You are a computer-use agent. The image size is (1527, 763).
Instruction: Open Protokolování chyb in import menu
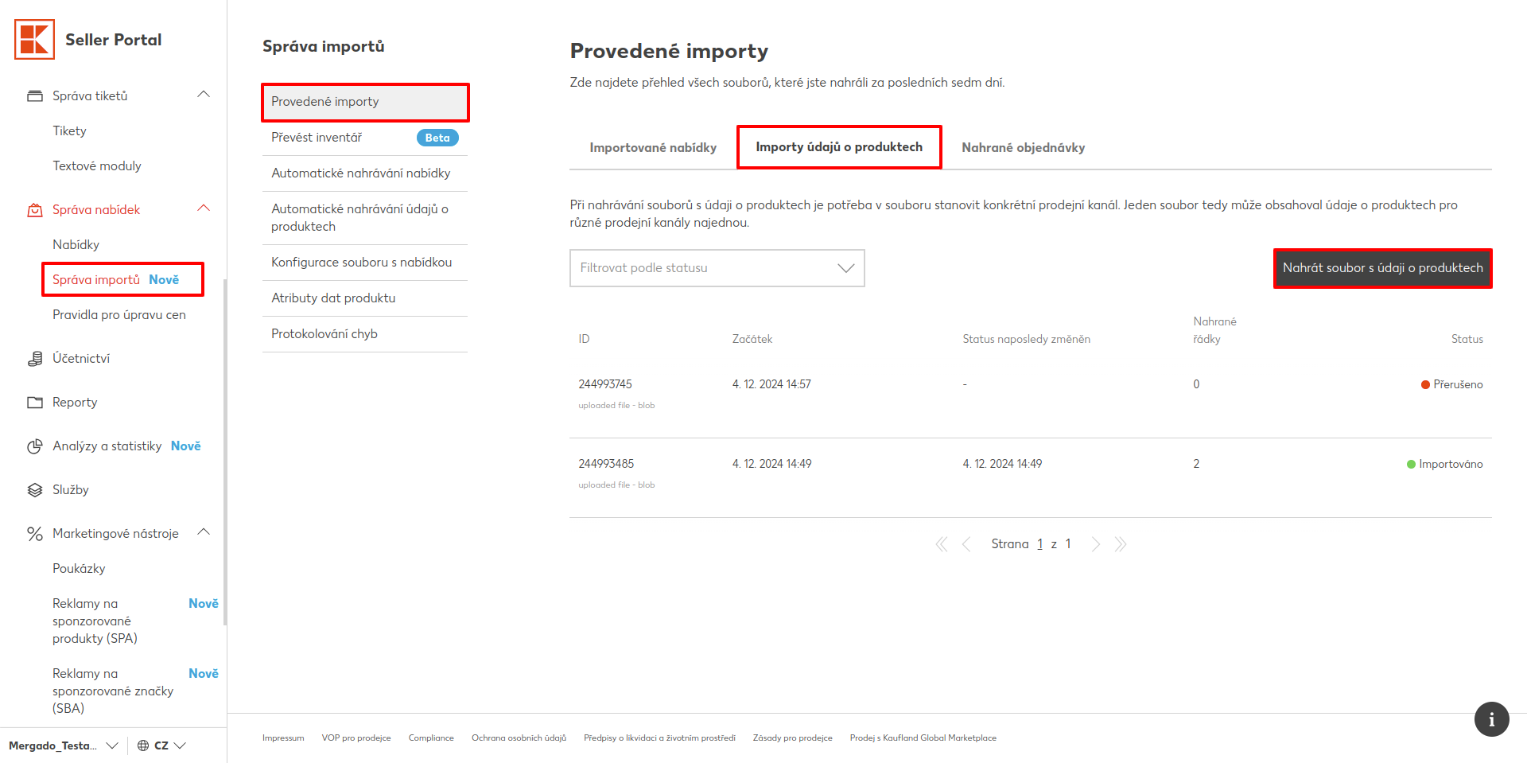point(324,334)
